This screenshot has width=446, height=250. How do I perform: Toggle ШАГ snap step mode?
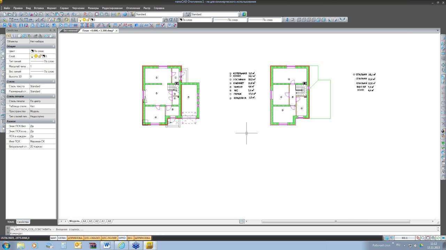point(53,238)
